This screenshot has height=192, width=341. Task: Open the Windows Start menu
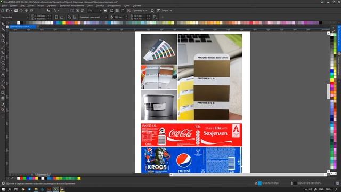pos(3,189)
